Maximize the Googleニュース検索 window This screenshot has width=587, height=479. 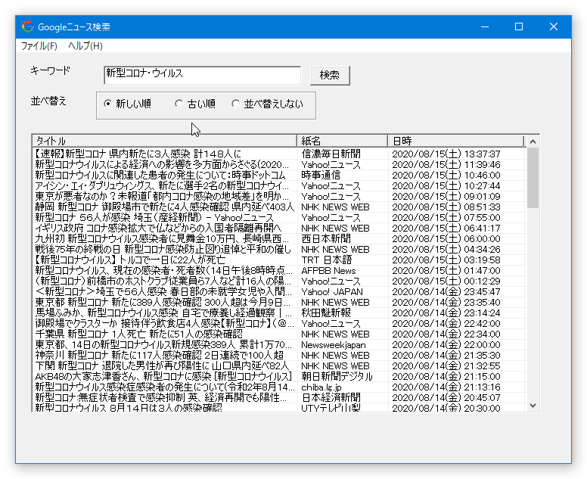(x=519, y=26)
